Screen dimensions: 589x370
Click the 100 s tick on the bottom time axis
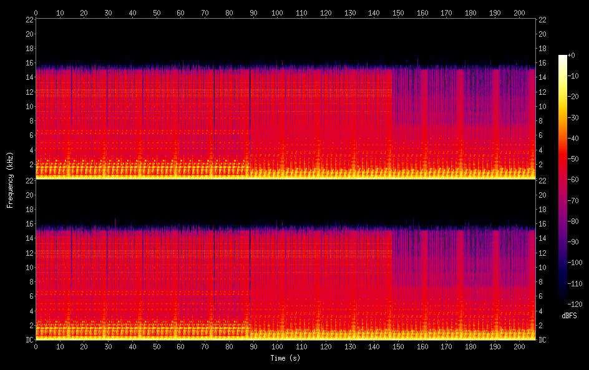tap(277, 346)
